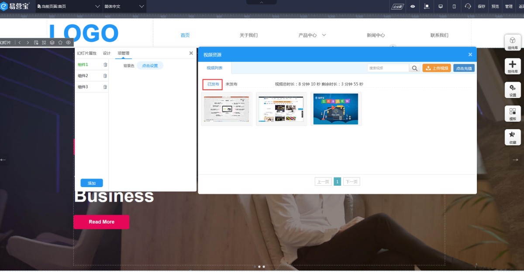Open the 管理 menu in top bar
Image resolution: width=524 pixels, height=272 pixels.
pos(509,7)
